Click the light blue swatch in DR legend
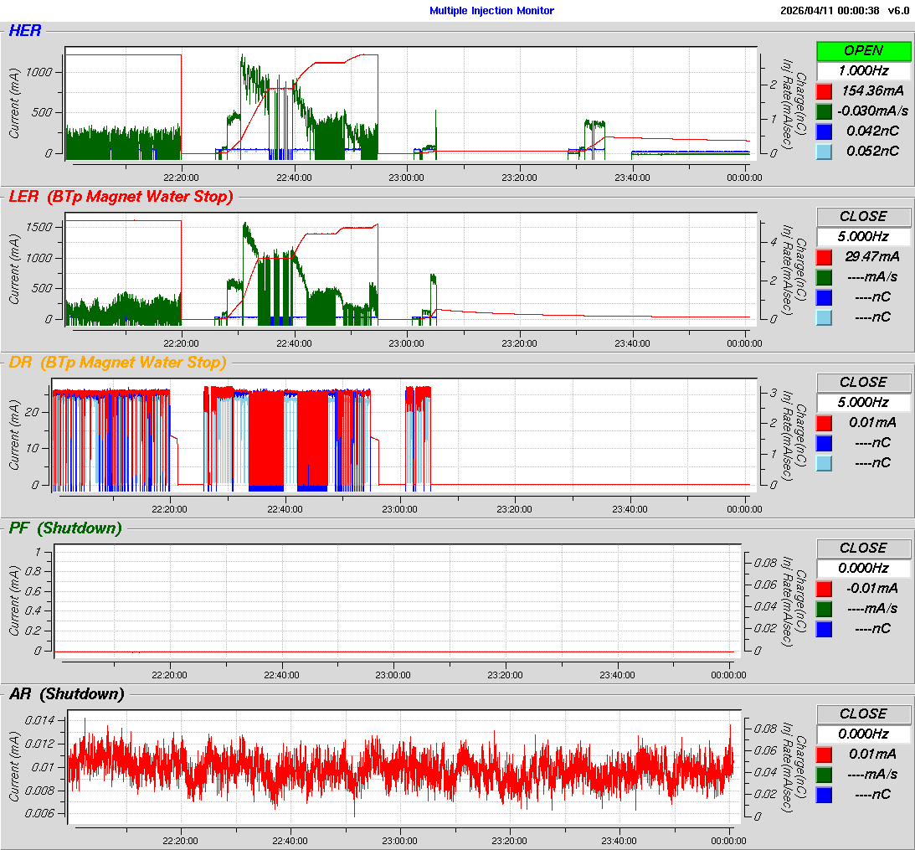The image size is (915, 850). pos(825,463)
